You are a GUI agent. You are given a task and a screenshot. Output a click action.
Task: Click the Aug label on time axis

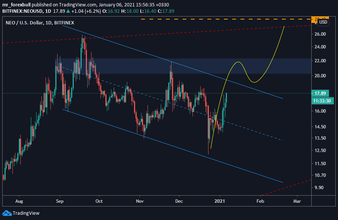[x=19, y=201]
